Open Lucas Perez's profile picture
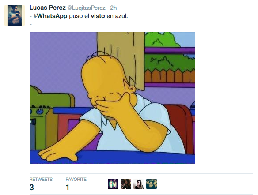 [15, 15]
